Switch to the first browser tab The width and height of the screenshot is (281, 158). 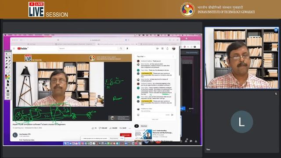pos(33,44)
